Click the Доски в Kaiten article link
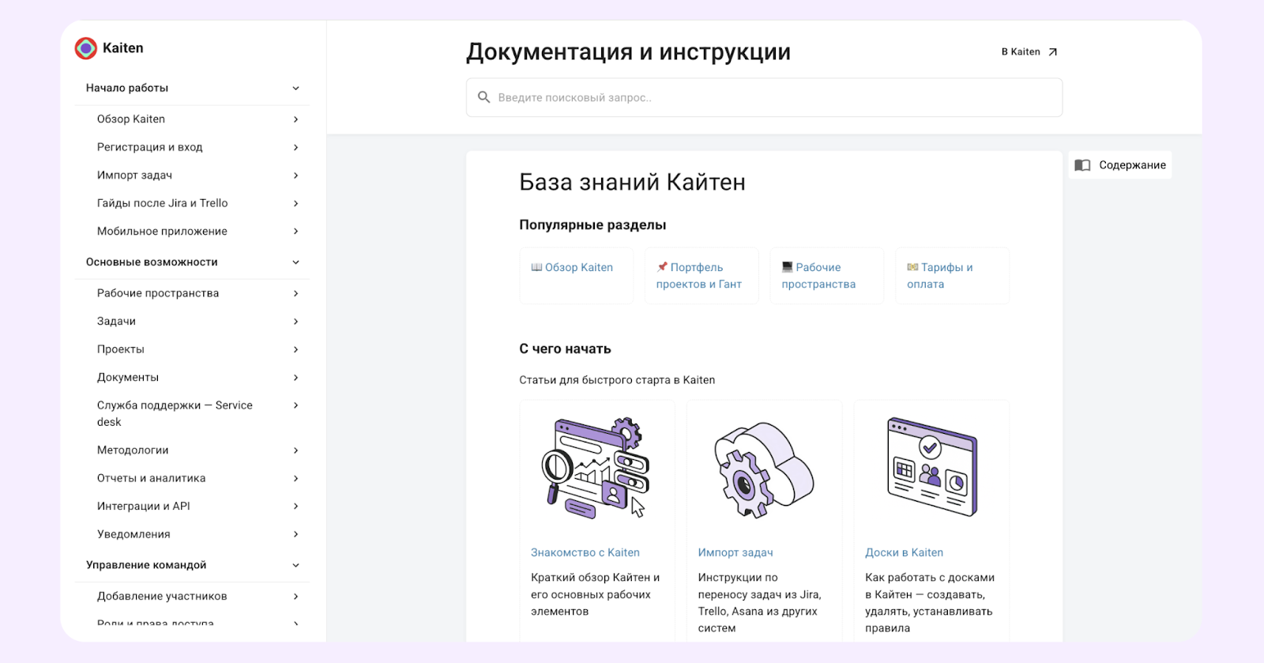This screenshot has height=663, width=1264. [x=904, y=553]
